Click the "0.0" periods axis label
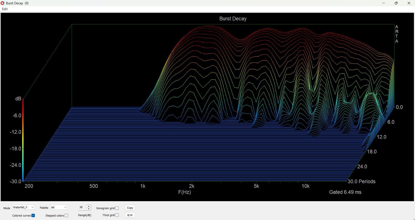The width and height of the screenshot is (415, 220). [399, 107]
